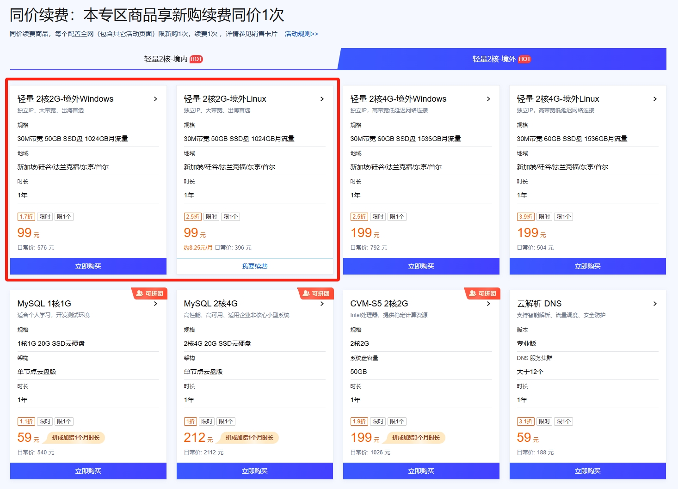Expand 轻量 2核2G-境外Windows card arrow
The image size is (678, 489).
tap(155, 99)
